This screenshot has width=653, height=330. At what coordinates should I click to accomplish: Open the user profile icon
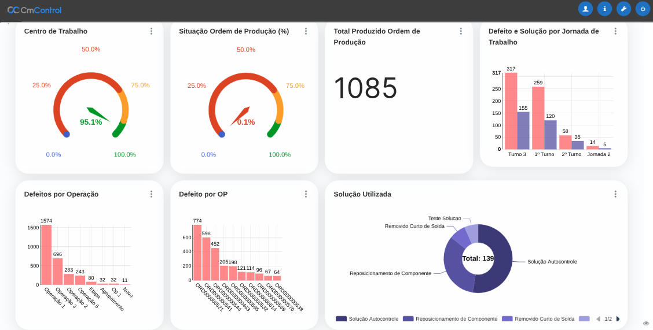[585, 9]
